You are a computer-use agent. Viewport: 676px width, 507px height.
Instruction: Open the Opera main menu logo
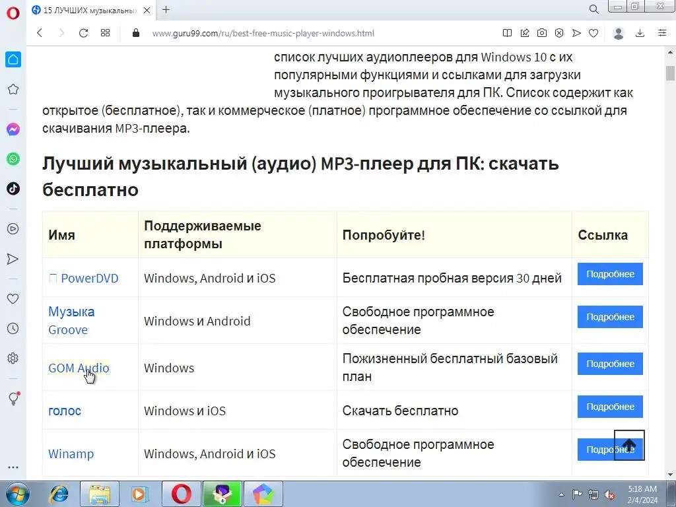(13, 13)
